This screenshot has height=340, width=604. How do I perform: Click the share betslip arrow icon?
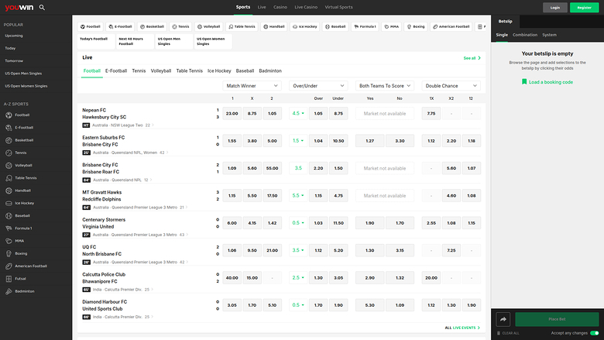point(503,318)
